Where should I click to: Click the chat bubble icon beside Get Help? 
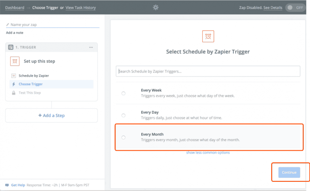pyautogui.click(x=7, y=185)
